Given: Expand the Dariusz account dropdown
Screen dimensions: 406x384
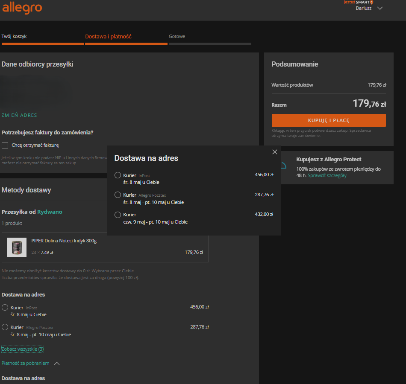Looking at the screenshot, I should 380,8.
